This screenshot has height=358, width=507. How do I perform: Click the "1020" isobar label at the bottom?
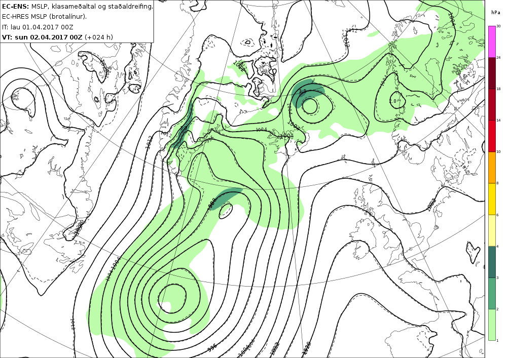coord(306,349)
